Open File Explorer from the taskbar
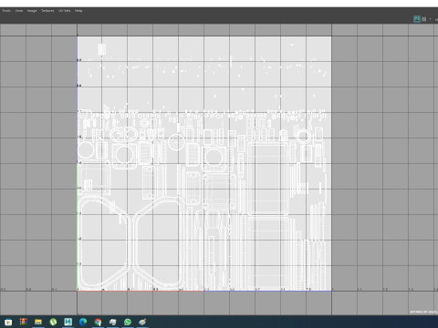438x328 pixels. (x=38, y=322)
